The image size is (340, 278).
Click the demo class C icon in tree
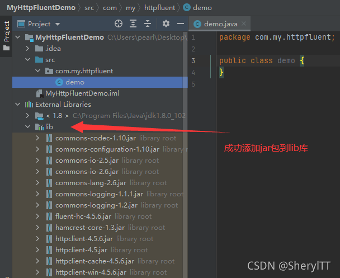(59, 82)
